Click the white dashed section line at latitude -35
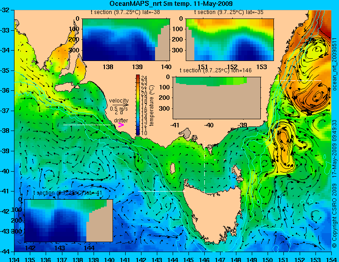This screenshot has height=262, width=339. coord(298,80)
